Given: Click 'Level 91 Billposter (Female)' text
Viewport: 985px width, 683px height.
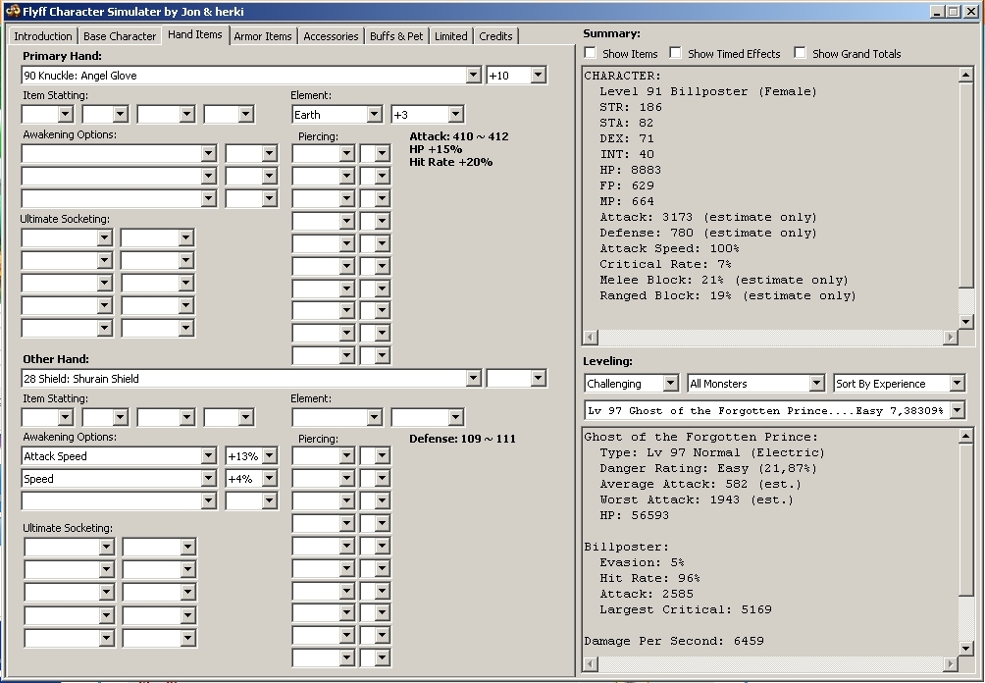Looking at the screenshot, I should tap(708, 91).
